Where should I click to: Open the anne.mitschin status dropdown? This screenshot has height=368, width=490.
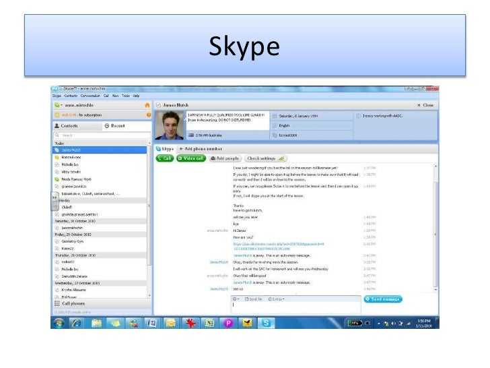pyautogui.click(x=59, y=105)
